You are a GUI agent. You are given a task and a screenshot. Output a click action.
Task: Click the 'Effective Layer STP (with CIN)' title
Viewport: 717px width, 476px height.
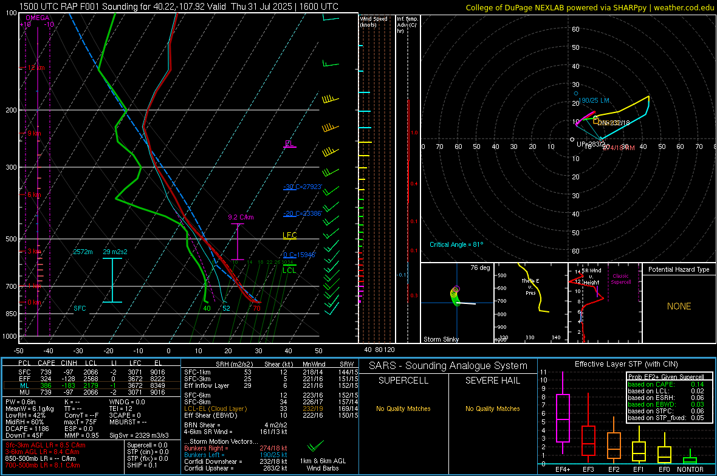tap(626, 364)
